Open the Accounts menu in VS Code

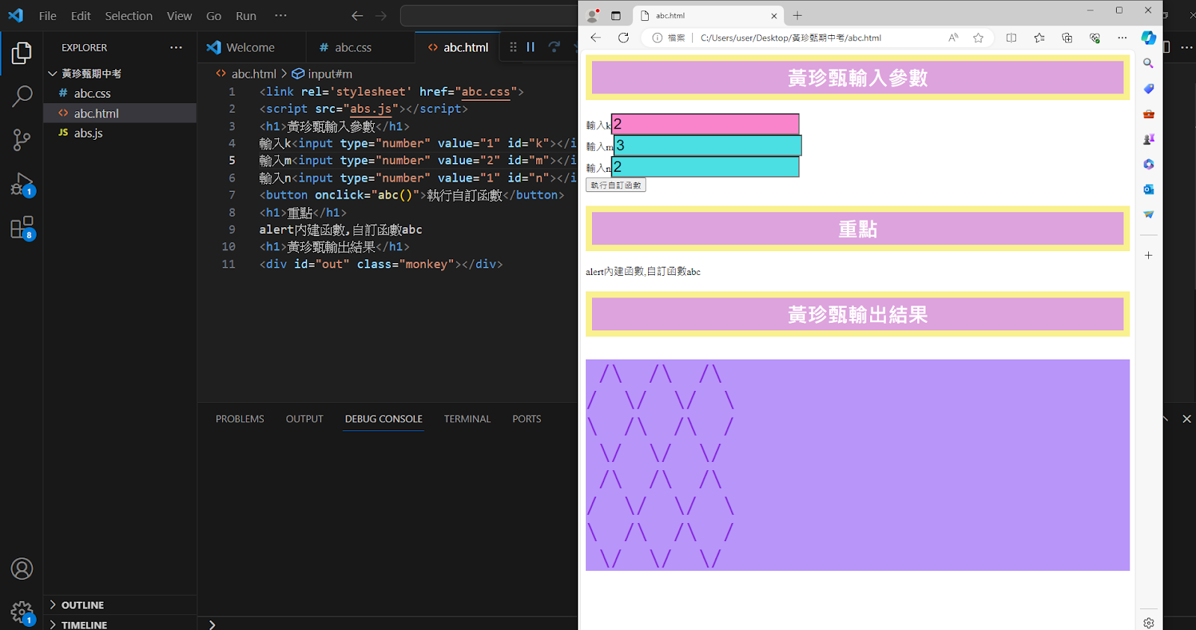pyautogui.click(x=22, y=569)
